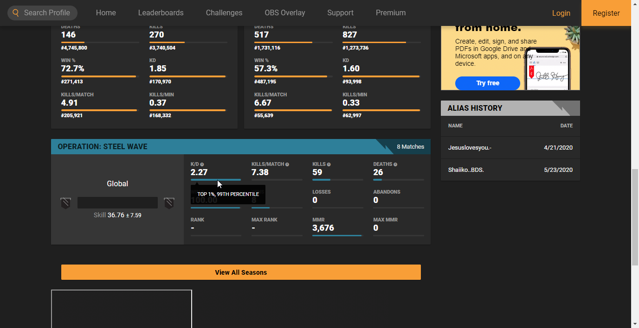Open the Challenges page
Screen dimensions: 639x328
pos(224,13)
